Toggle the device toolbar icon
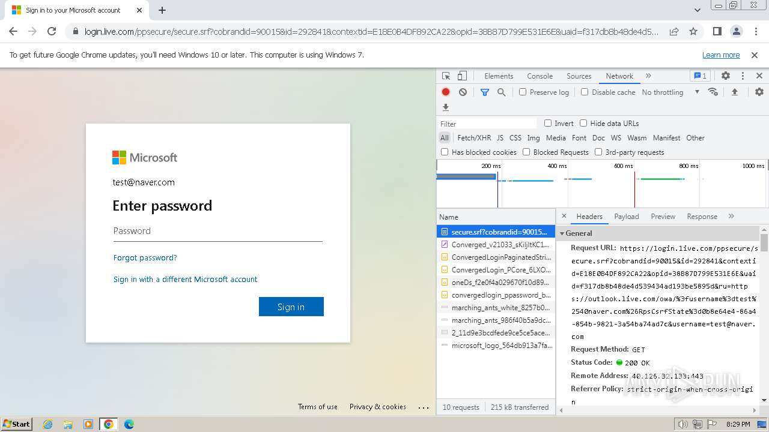The image size is (769, 432). (462, 76)
